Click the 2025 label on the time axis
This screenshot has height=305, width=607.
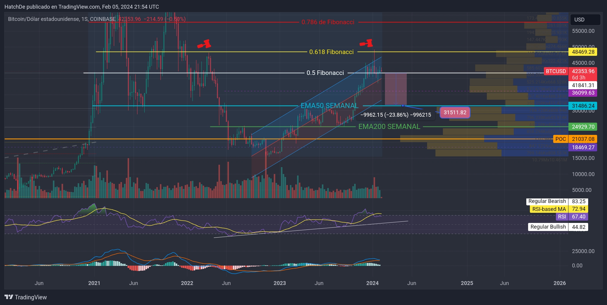[x=467, y=283]
